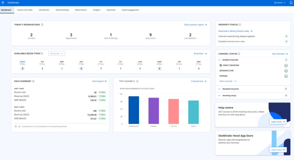Open the Distribution tab
294x160 pixels.
(44, 10)
